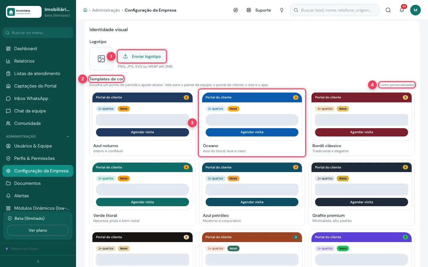Click Suporte in the header
This screenshot has width=428, height=267.
[x=259, y=10]
